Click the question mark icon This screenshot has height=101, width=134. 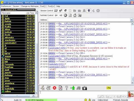pyautogui.click(x=66, y=88)
